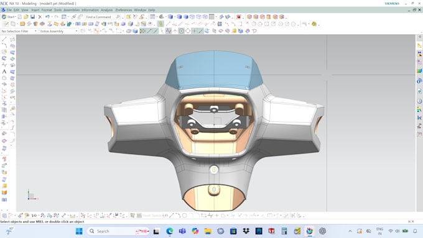Open the Preferences menu

(124, 10)
